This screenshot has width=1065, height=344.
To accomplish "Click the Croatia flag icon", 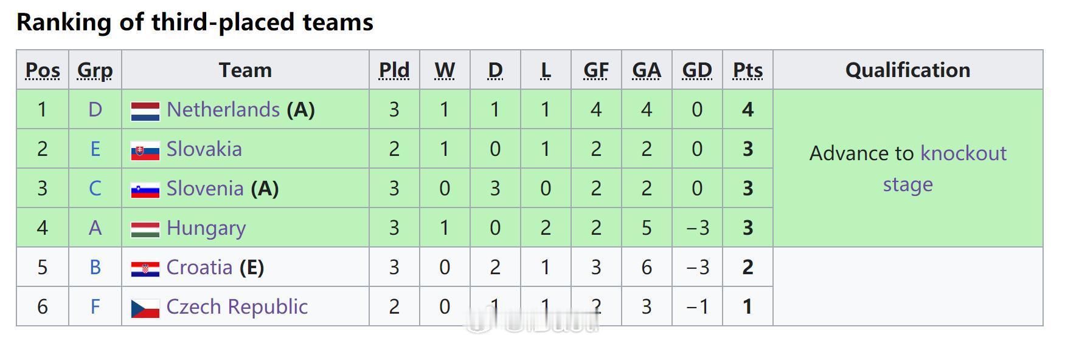I will coord(145,269).
